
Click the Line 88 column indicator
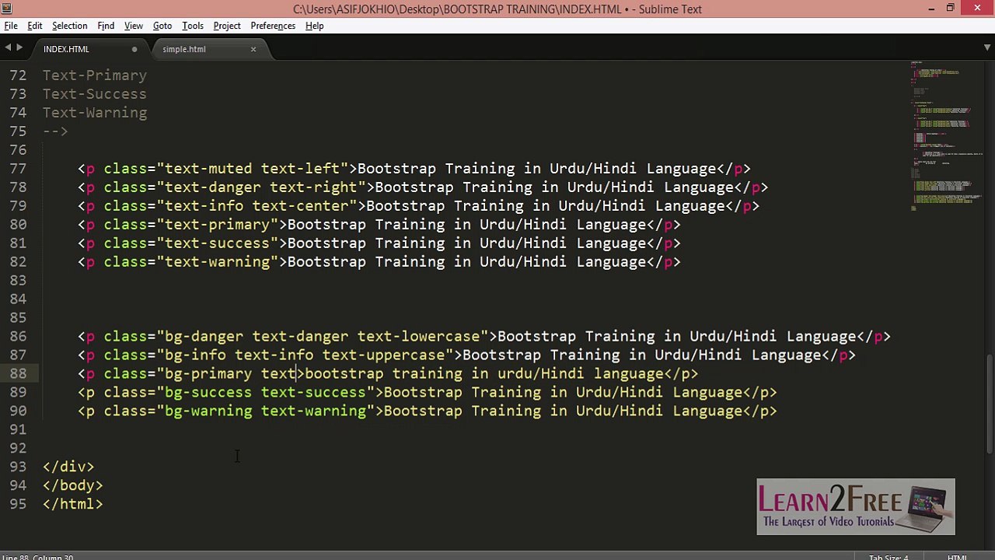click(x=38, y=557)
